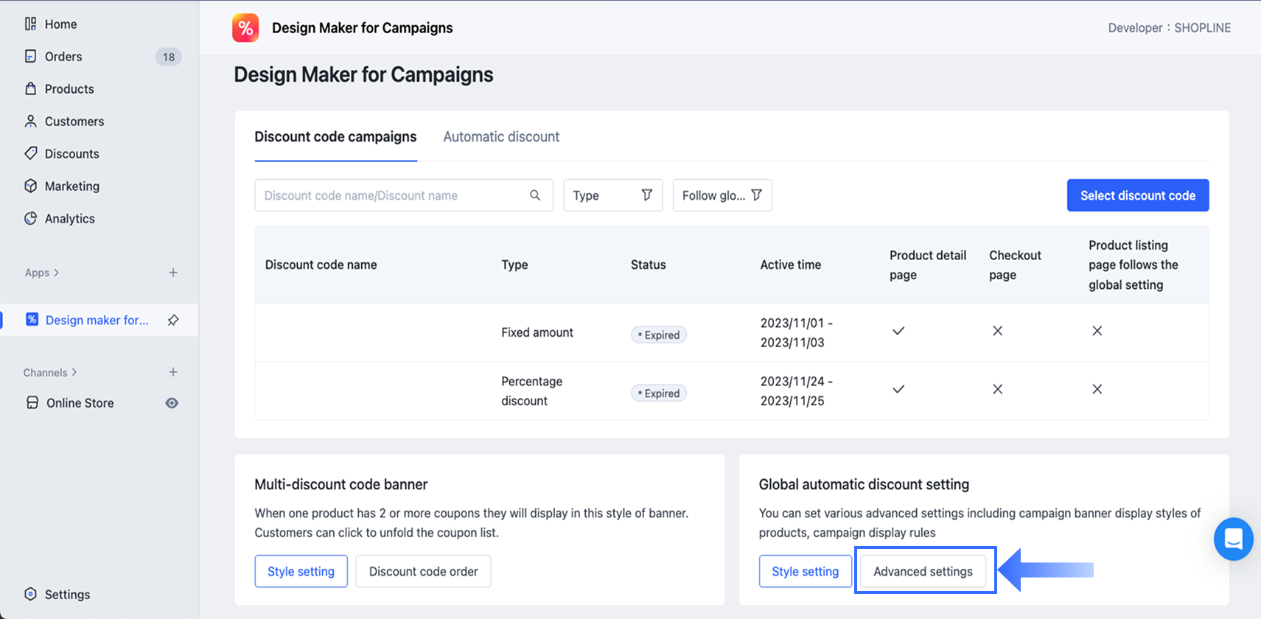Switch to Automatic discount tab

pos(501,136)
